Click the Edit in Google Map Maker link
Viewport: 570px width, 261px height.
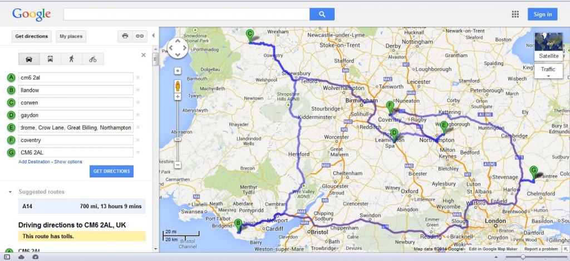[x=493, y=249]
